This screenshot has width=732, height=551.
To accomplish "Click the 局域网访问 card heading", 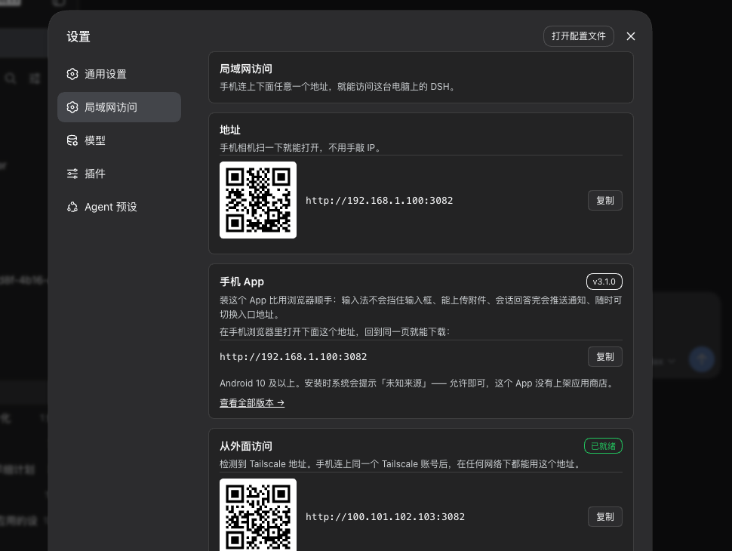I will point(246,69).
